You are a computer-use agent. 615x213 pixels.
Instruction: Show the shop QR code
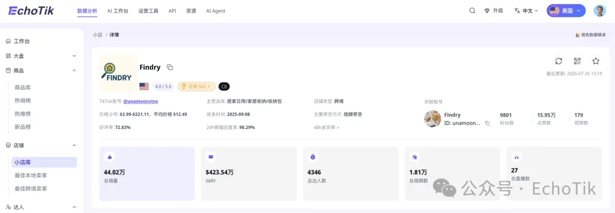[x=577, y=61]
